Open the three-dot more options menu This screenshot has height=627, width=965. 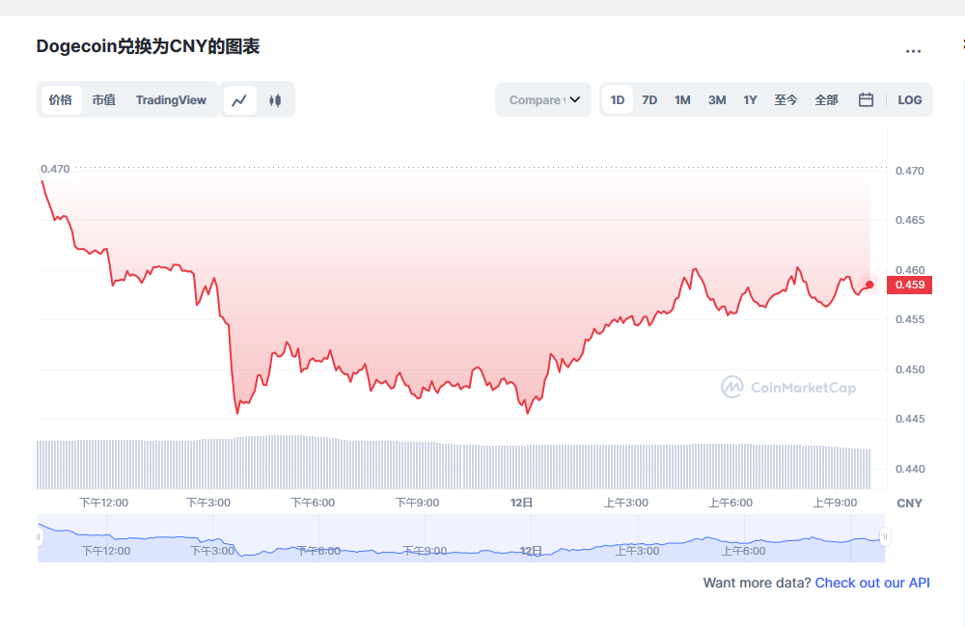tap(913, 51)
